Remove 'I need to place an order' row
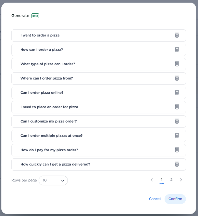This screenshot has width=198, height=216. point(177,107)
